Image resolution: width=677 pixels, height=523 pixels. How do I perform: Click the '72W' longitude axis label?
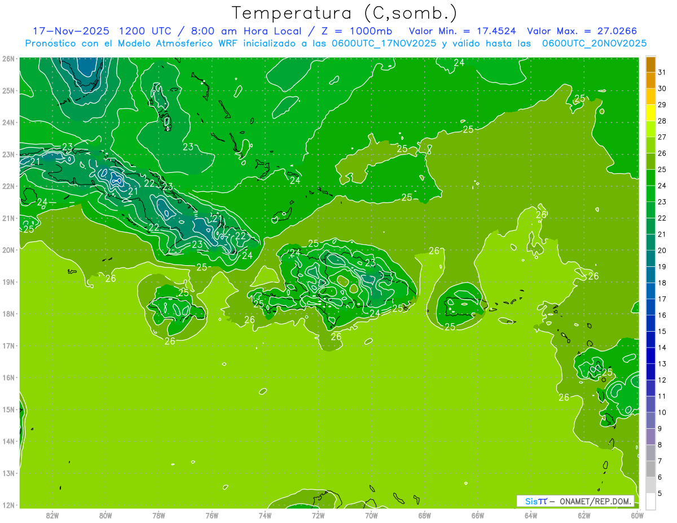click(318, 515)
